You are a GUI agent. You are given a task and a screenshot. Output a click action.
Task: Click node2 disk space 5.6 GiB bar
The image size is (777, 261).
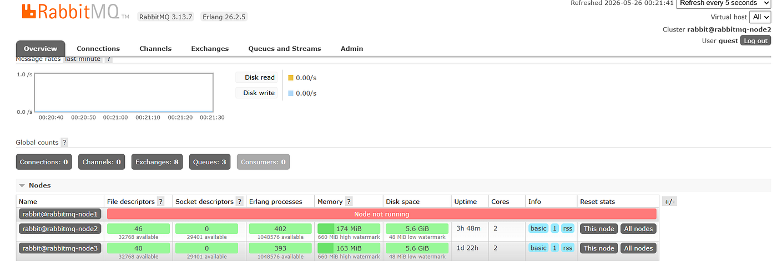(x=417, y=228)
